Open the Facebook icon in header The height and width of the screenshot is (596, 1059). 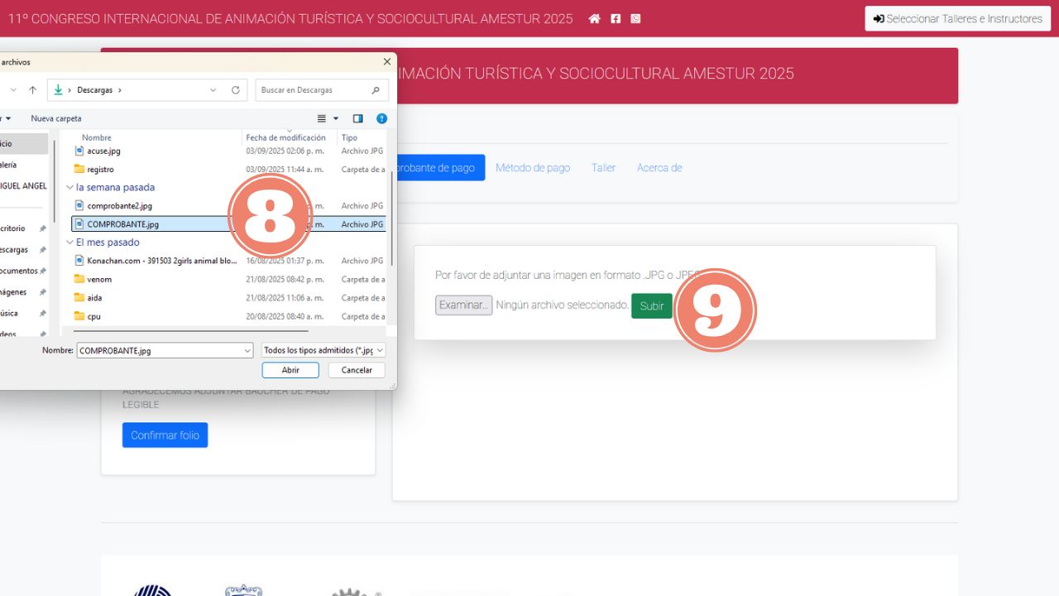616,19
